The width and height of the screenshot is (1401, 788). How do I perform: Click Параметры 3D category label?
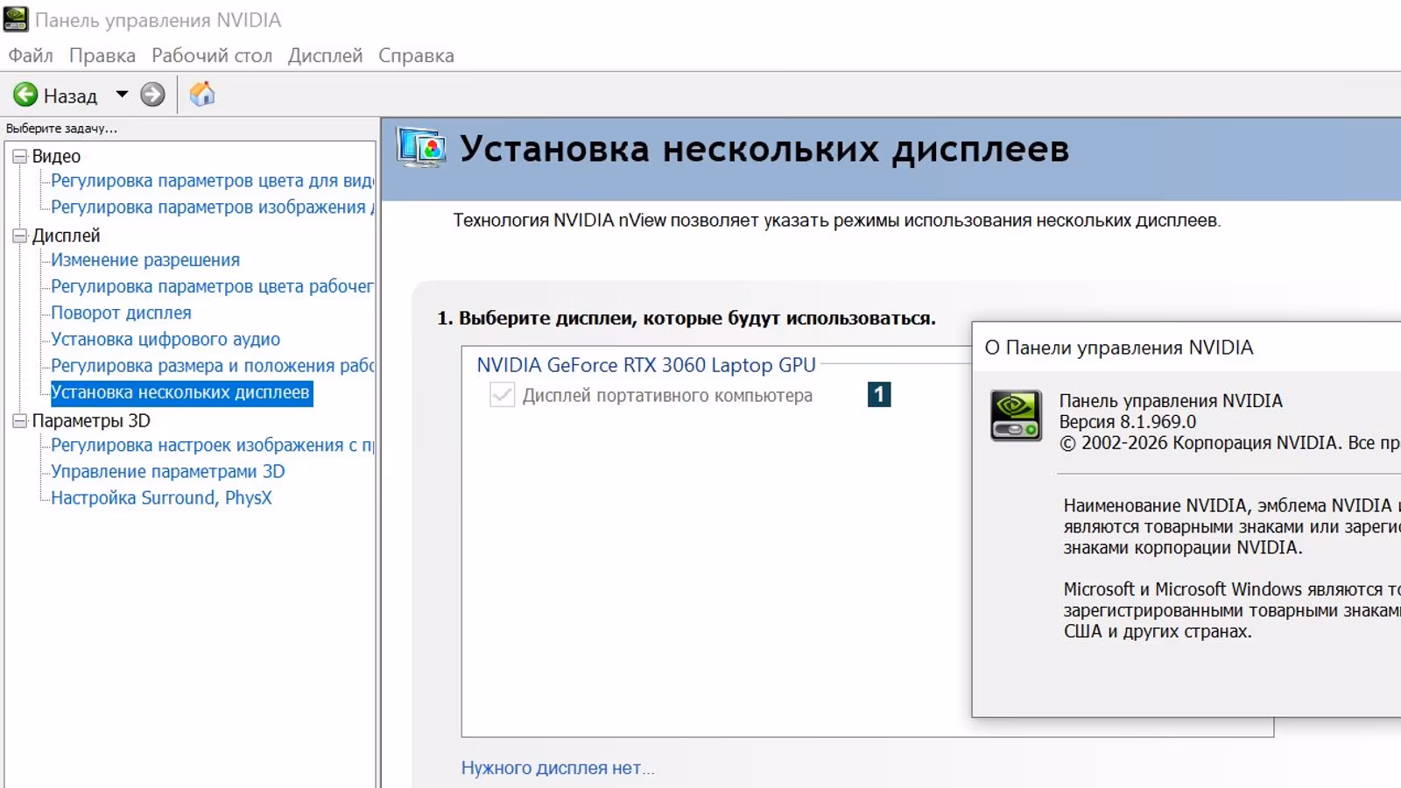91,421
